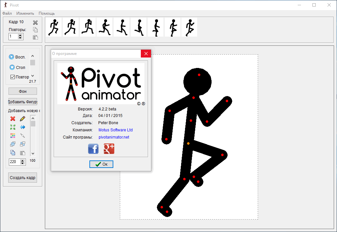Decrease the Повторы repeat count
Image resolution: width=337 pixels, height=232 pixels.
coord(20,38)
